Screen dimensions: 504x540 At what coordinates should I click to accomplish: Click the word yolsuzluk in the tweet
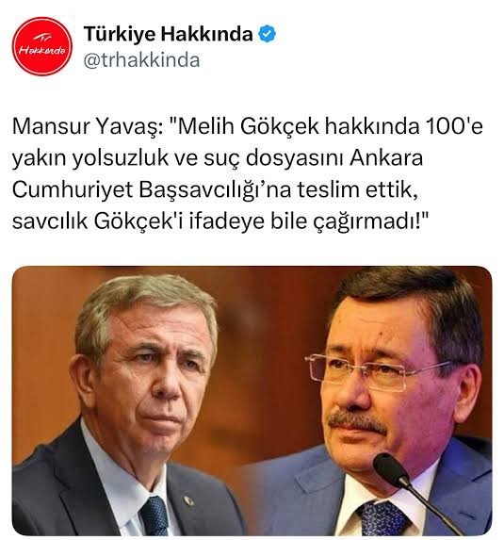[x=121, y=158]
